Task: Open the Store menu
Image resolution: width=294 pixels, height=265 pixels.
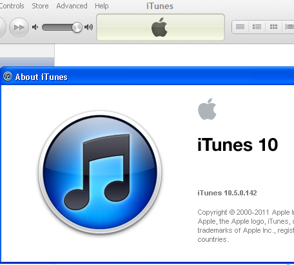Action: [x=40, y=6]
